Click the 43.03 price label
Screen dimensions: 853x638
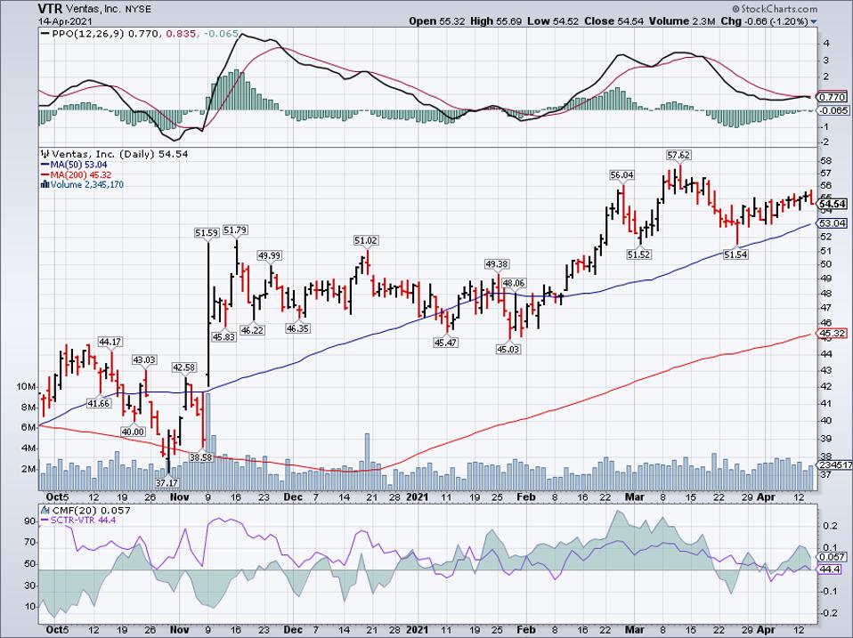tap(144, 359)
